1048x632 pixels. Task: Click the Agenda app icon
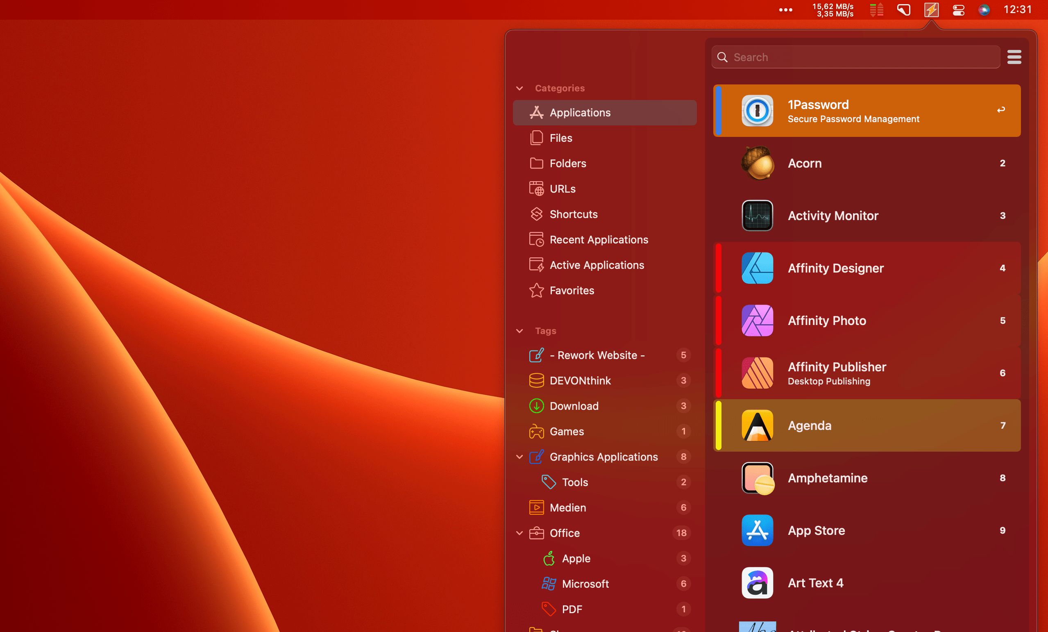[757, 425]
